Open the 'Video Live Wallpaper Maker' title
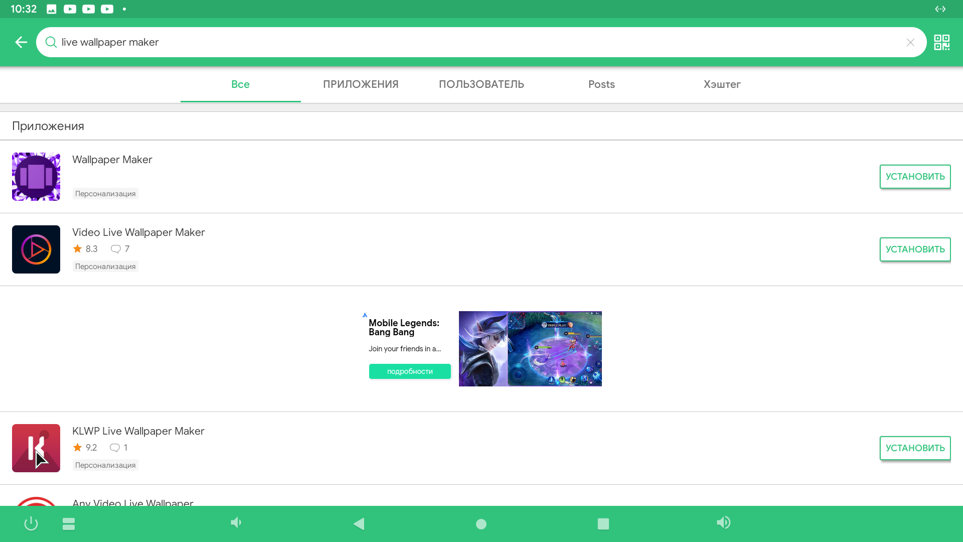The height and width of the screenshot is (542, 963). (138, 232)
